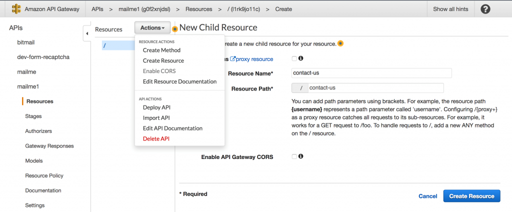Click the hint dot beside the Actions button
512x212 pixels.
pos(175,28)
